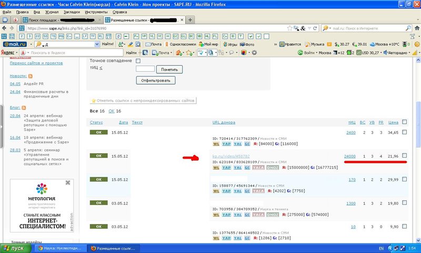
Task: Go back with the browser back arrow
Action: [4, 28]
